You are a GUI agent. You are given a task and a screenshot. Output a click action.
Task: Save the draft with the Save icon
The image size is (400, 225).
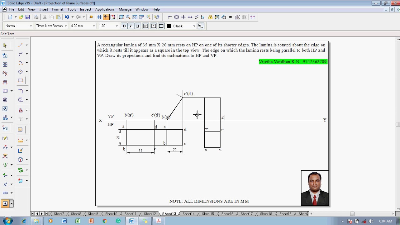tap(28, 17)
